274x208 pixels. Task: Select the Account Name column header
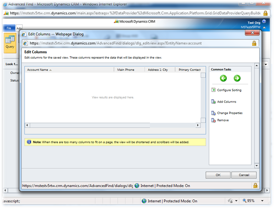69,70
